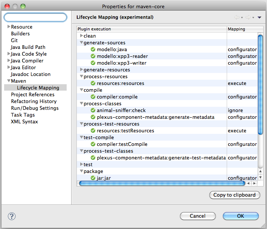The image size is (267, 229).
Task: Click green check icon beside animal-sniffer:check
Action: point(93,111)
